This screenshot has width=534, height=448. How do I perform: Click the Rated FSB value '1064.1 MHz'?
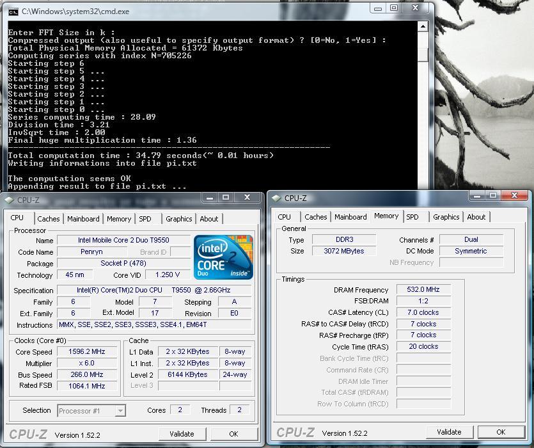(87, 386)
